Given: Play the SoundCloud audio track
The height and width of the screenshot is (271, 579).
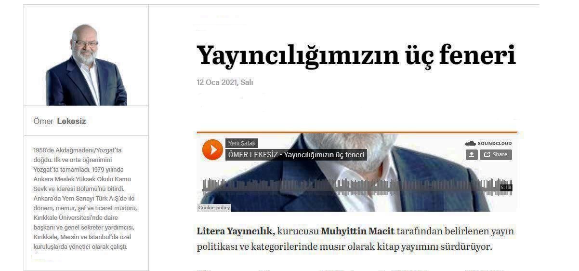Looking at the screenshot, I should coord(212,149).
